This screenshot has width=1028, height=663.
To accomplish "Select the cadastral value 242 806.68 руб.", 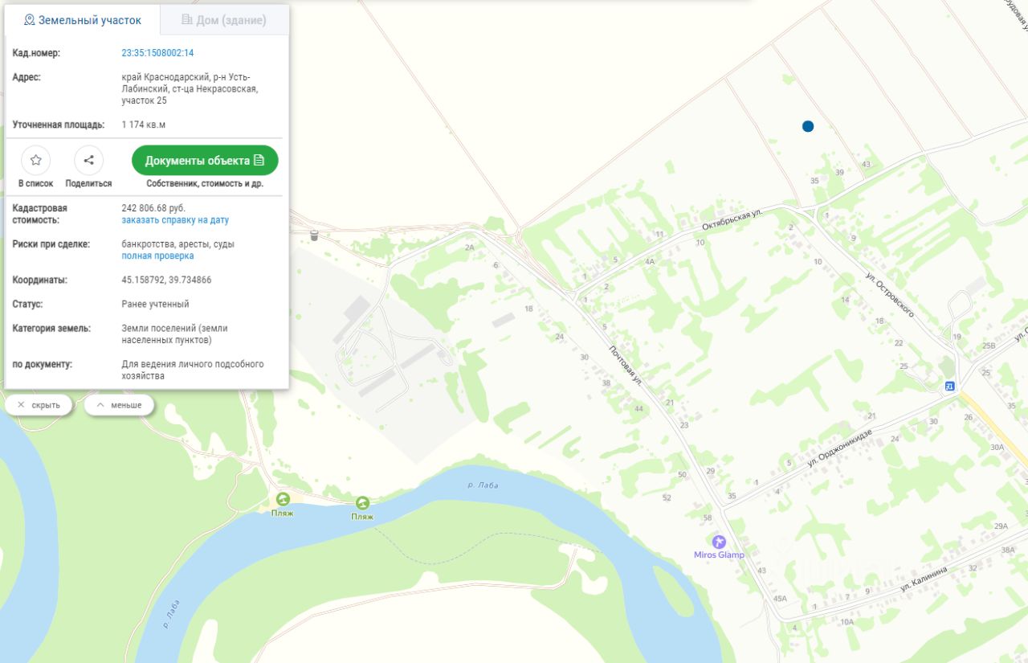I will pos(153,208).
